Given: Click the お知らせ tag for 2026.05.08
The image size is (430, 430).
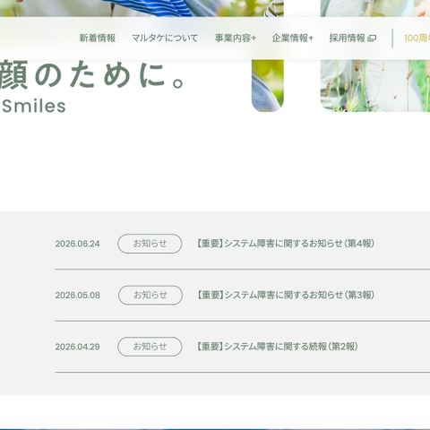Looking at the screenshot, I should click(150, 295).
